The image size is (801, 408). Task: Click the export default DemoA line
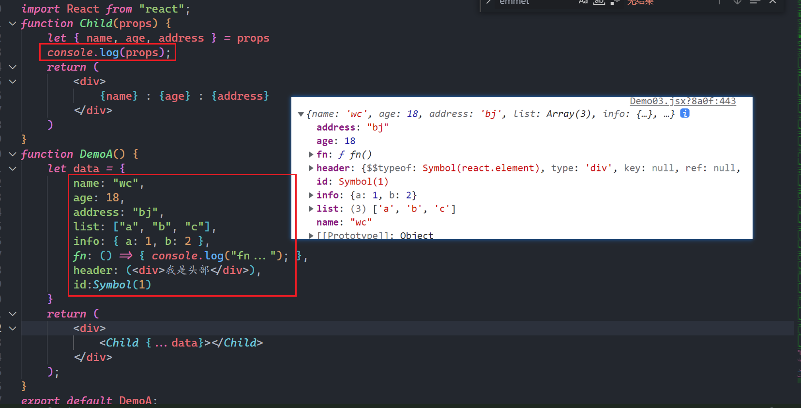pos(89,401)
